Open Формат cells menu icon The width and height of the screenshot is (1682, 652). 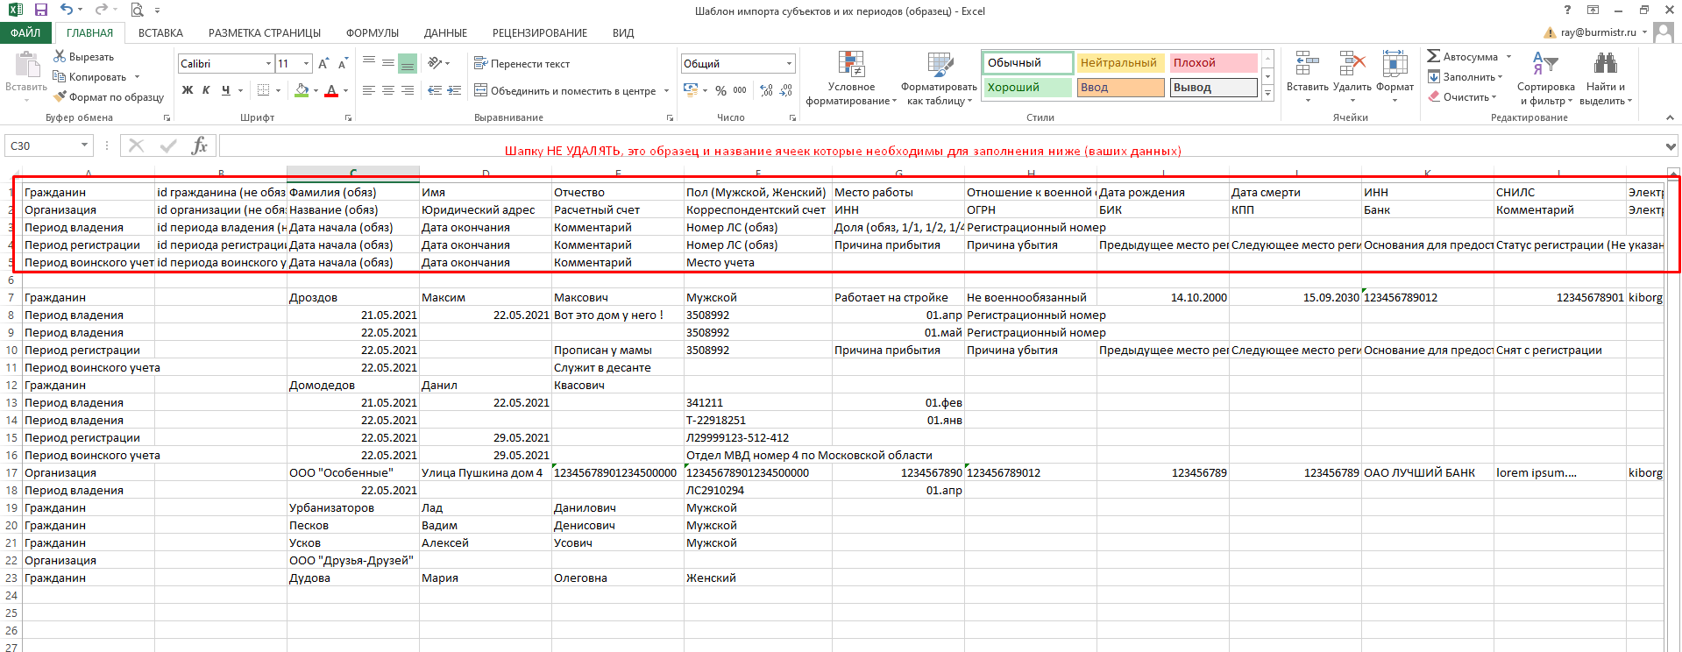(x=1395, y=63)
